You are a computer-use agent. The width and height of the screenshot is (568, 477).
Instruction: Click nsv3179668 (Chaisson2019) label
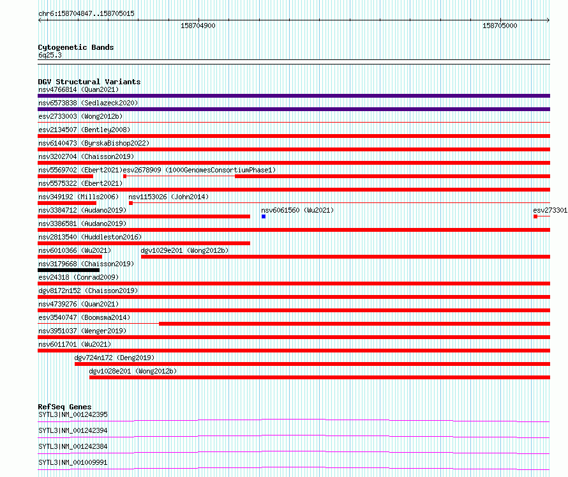(x=86, y=264)
